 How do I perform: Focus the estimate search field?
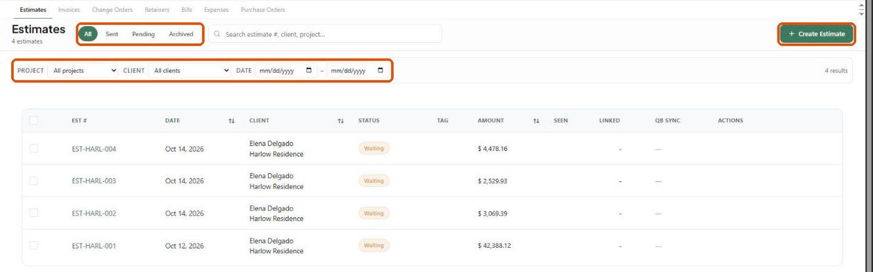pyautogui.click(x=325, y=34)
